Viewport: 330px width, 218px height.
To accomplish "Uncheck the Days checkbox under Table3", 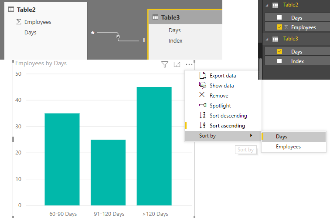I will pyautogui.click(x=279, y=51).
